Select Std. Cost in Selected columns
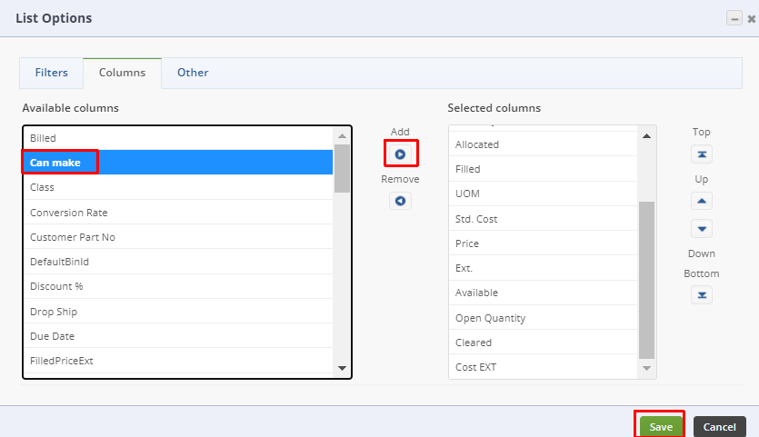The height and width of the screenshot is (437, 759). coord(476,219)
